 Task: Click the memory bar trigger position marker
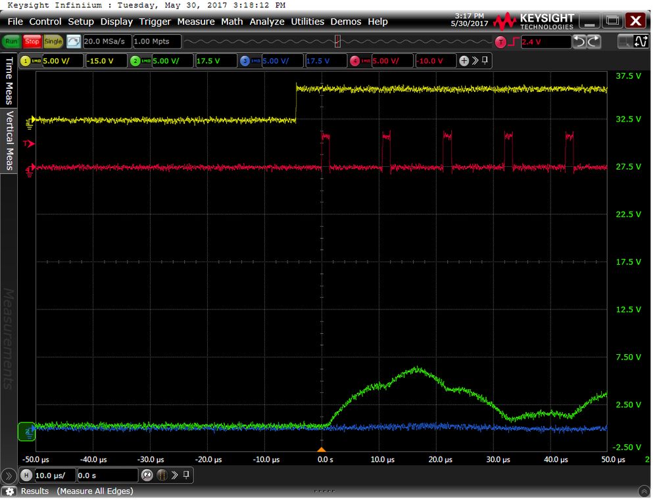(338, 41)
